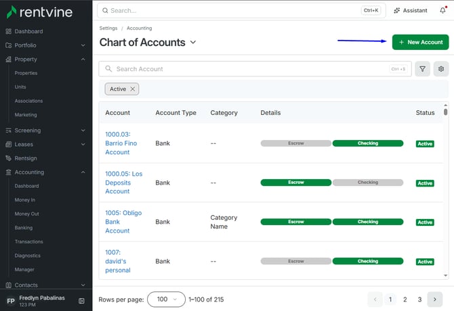Image resolution: width=454 pixels, height=311 pixels.
Task: Expand the Contacts menu chevron
Action: coord(83,285)
